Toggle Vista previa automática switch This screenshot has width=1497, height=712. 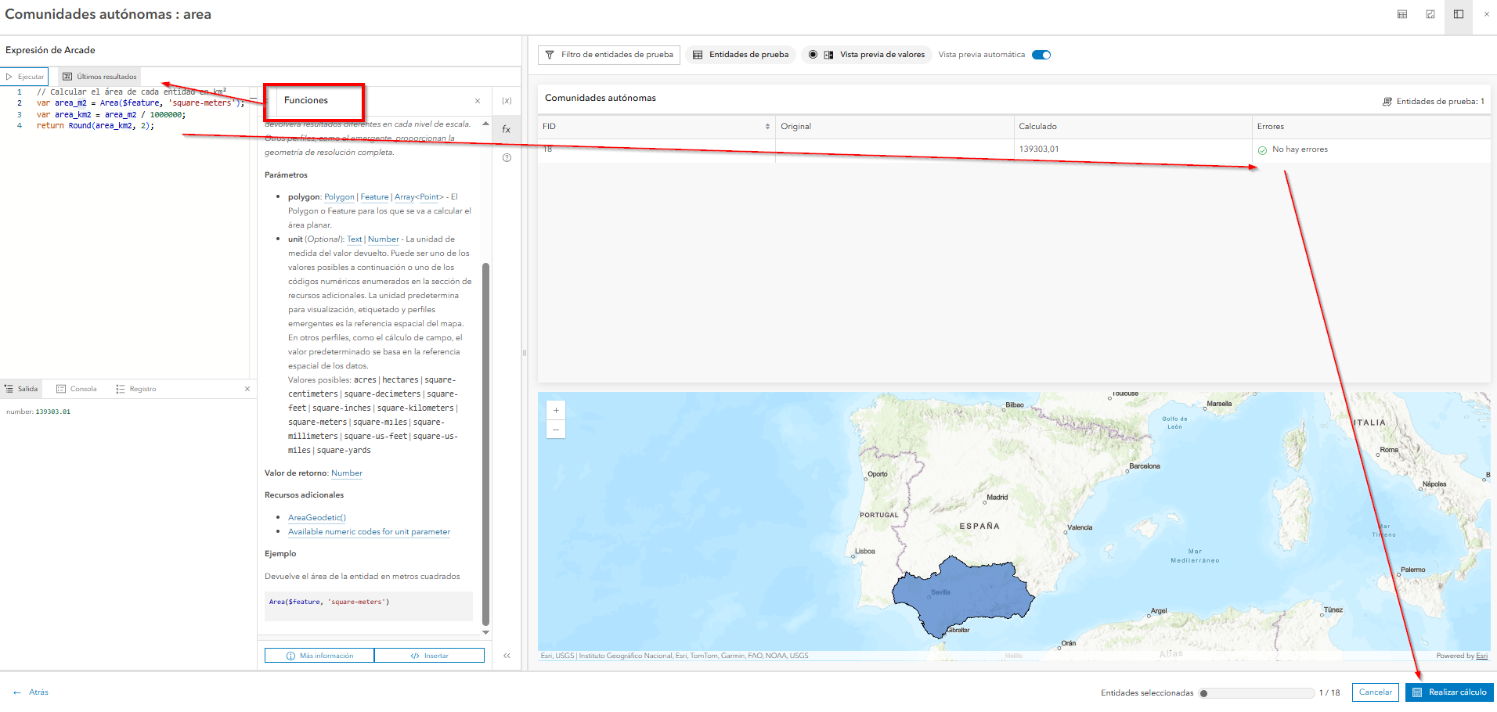click(1041, 55)
